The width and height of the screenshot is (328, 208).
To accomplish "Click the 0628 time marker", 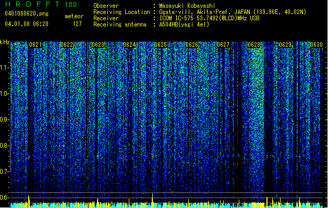I will tap(254, 45).
